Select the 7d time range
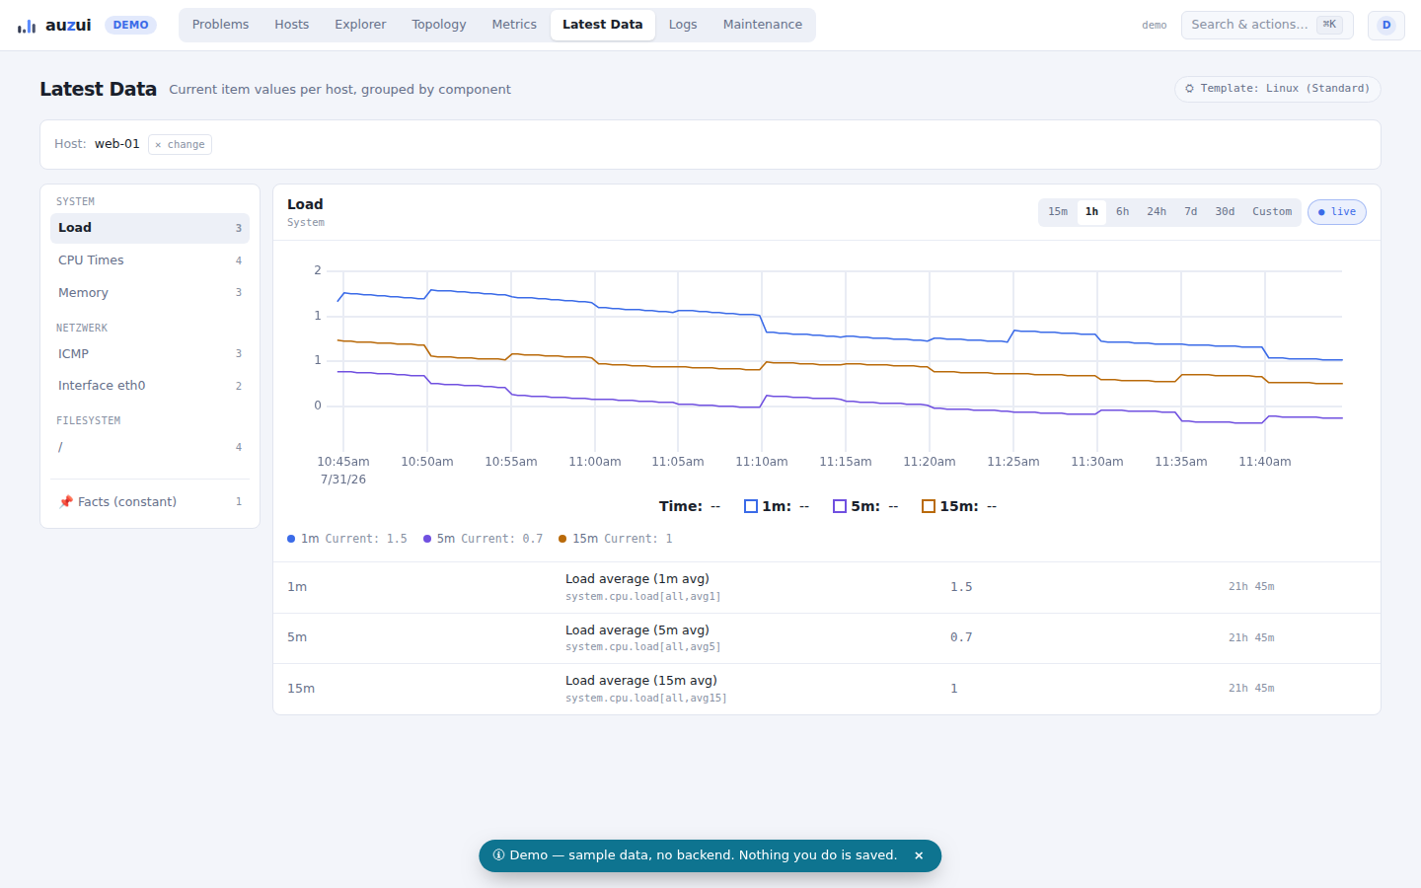This screenshot has height=888, width=1421. point(1191,212)
